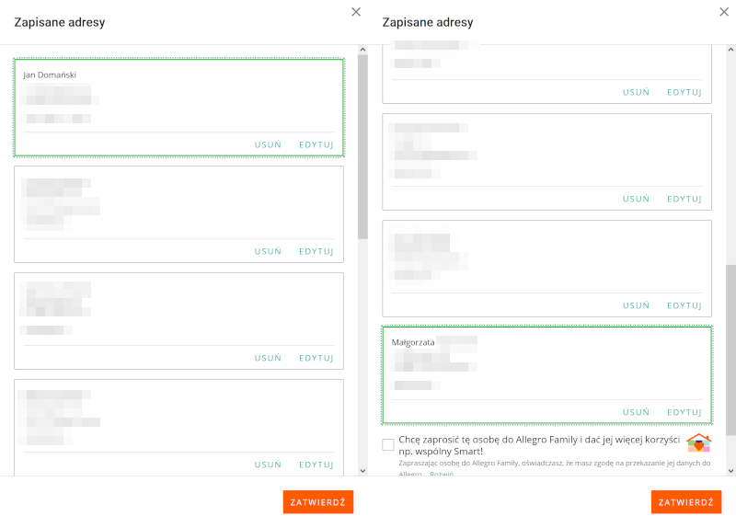Close the right Zapisane adresy dialog
The image size is (736, 528).
[x=723, y=12]
